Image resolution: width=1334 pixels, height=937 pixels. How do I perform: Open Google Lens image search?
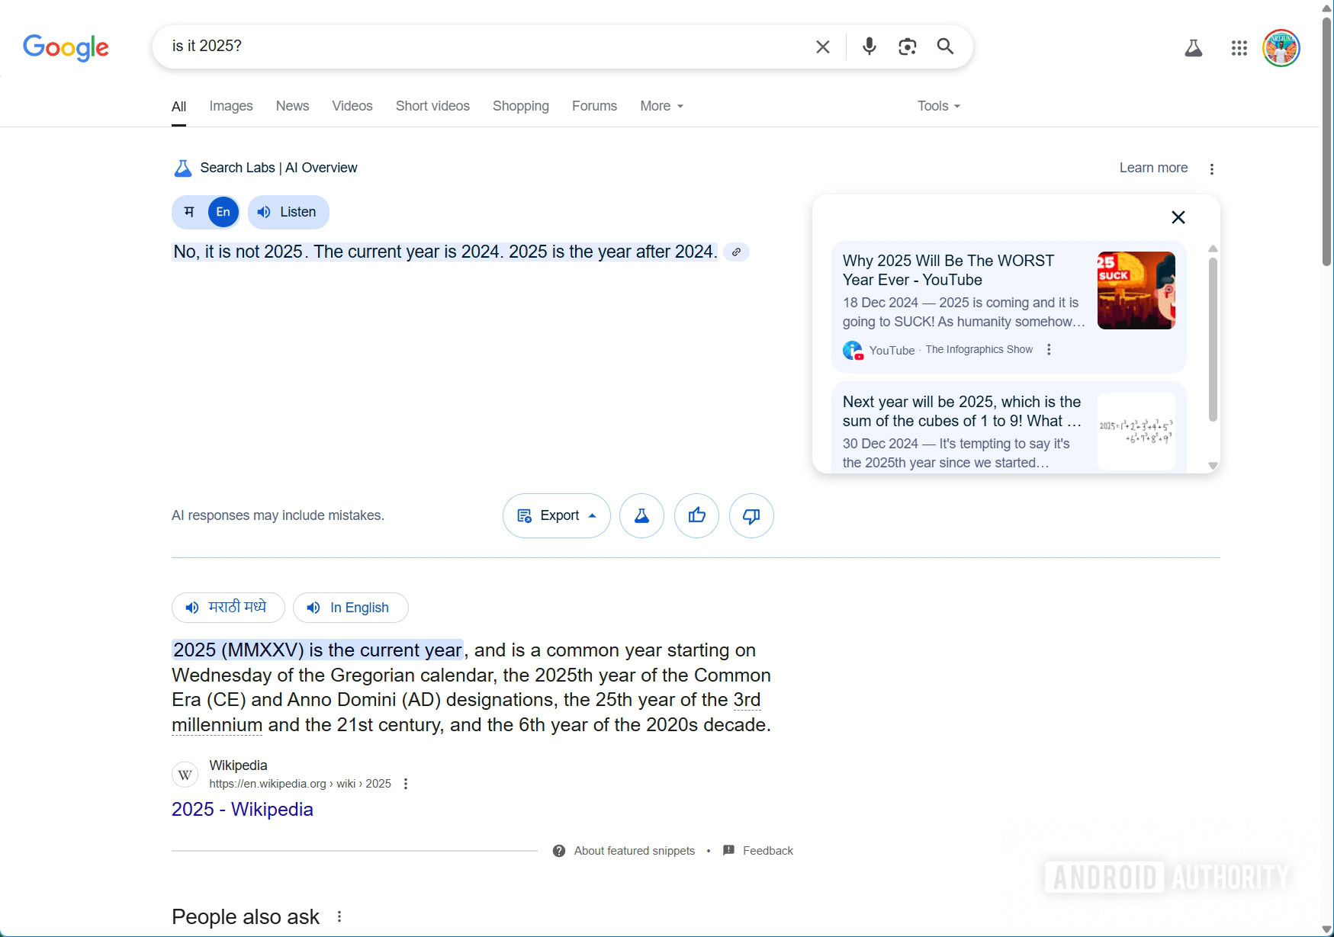point(907,47)
